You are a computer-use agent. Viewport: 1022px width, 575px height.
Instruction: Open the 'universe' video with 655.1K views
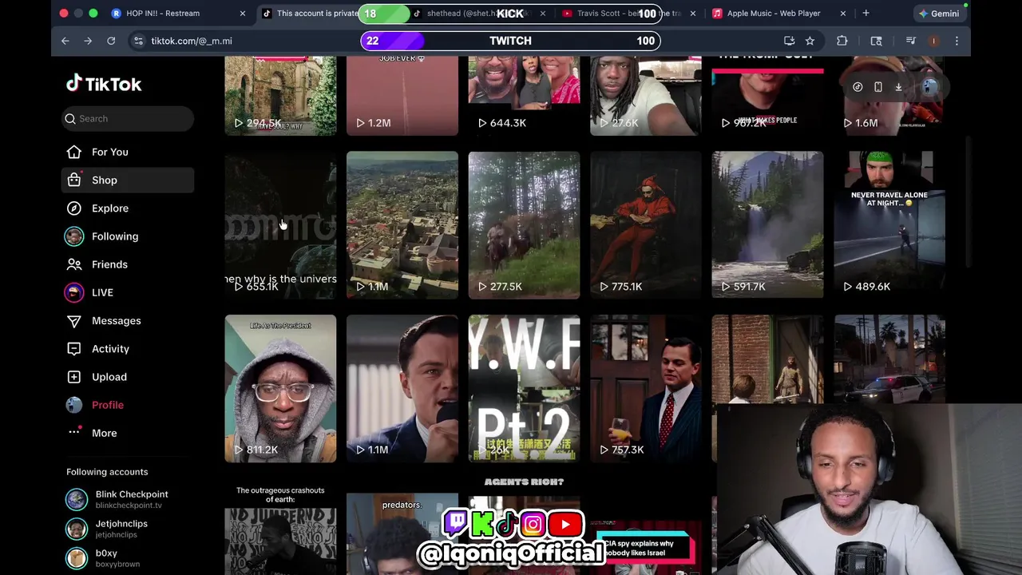click(x=280, y=224)
